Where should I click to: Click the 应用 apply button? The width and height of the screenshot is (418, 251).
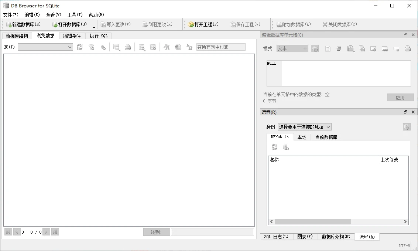[x=400, y=98]
